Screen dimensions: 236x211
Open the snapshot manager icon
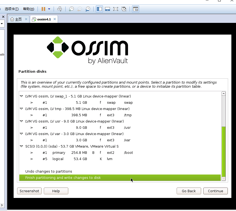pyautogui.click(x=88, y=9)
